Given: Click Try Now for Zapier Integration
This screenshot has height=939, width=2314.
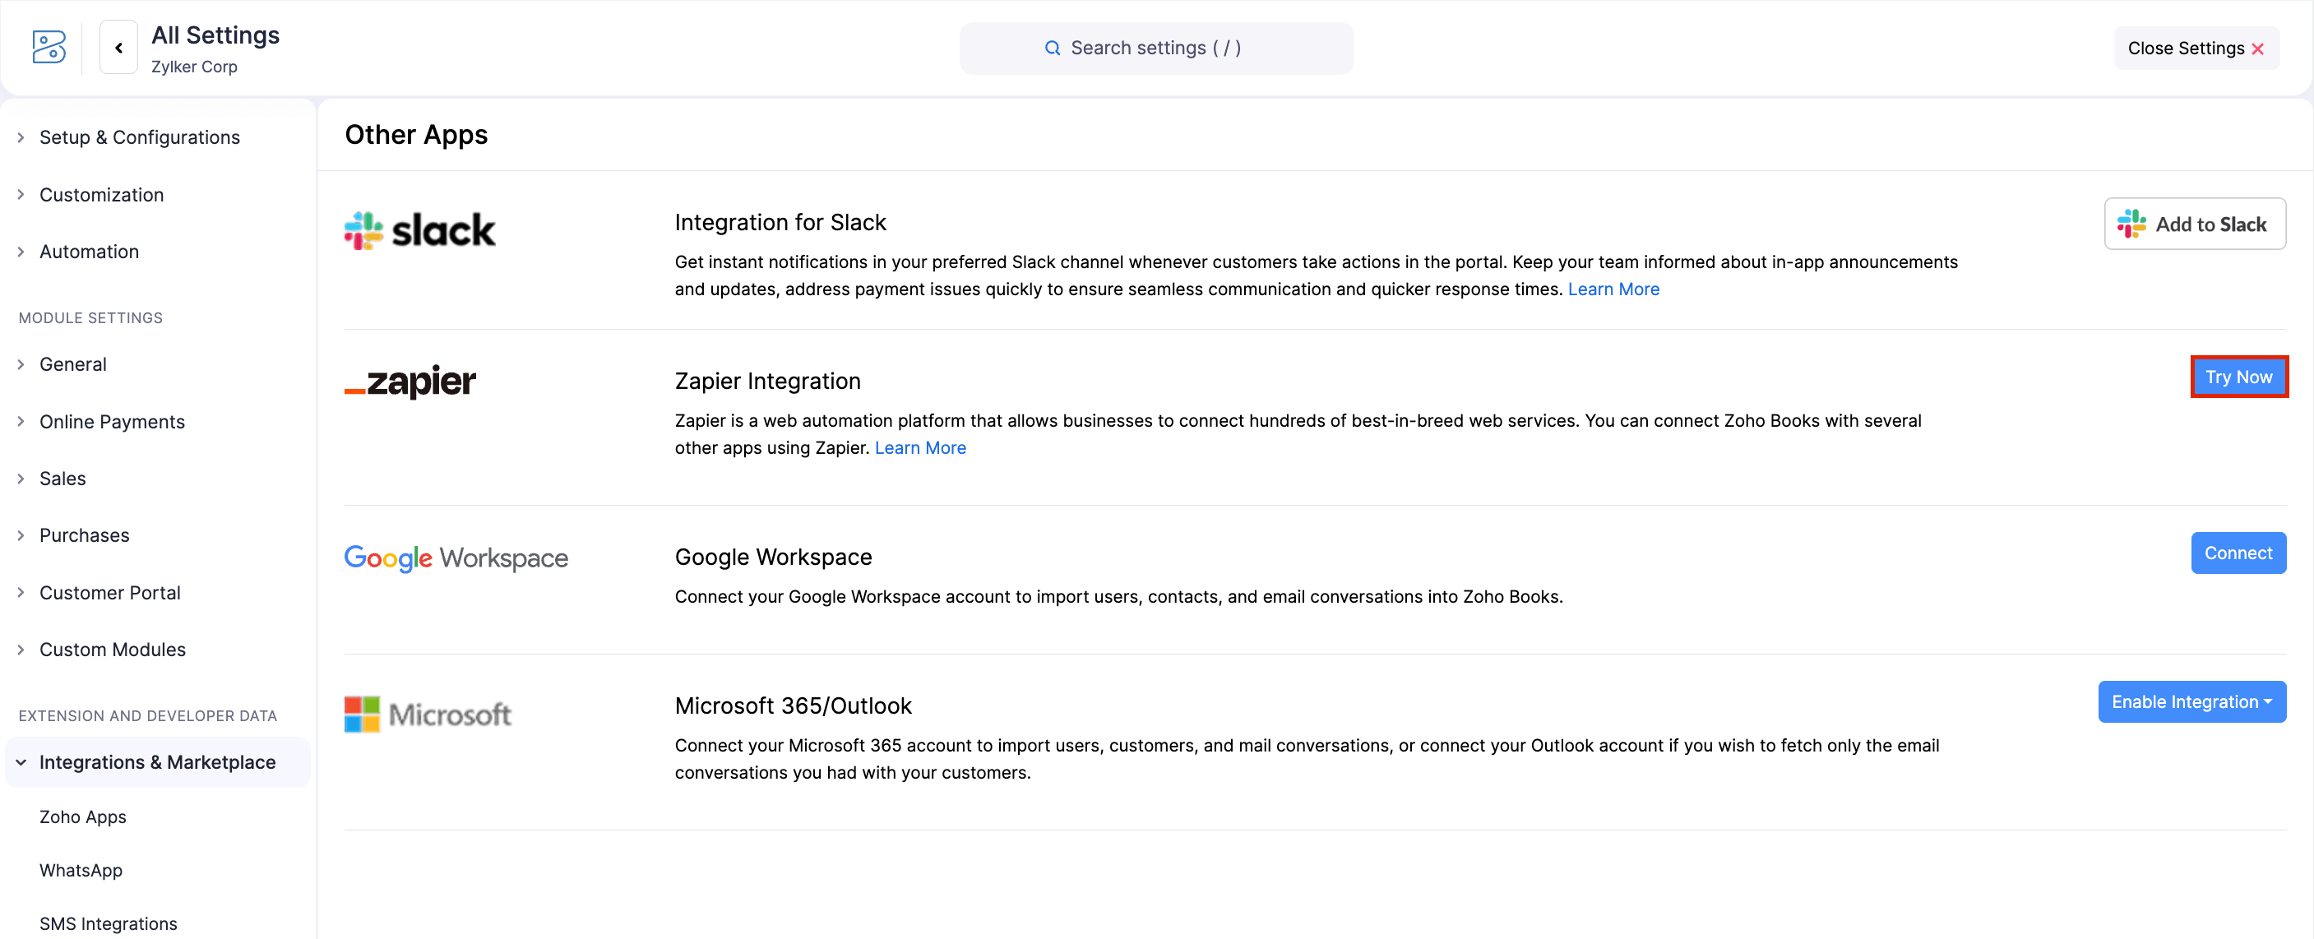Looking at the screenshot, I should (x=2238, y=377).
